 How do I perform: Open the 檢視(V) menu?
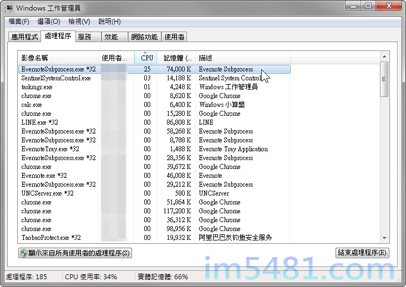click(x=79, y=22)
